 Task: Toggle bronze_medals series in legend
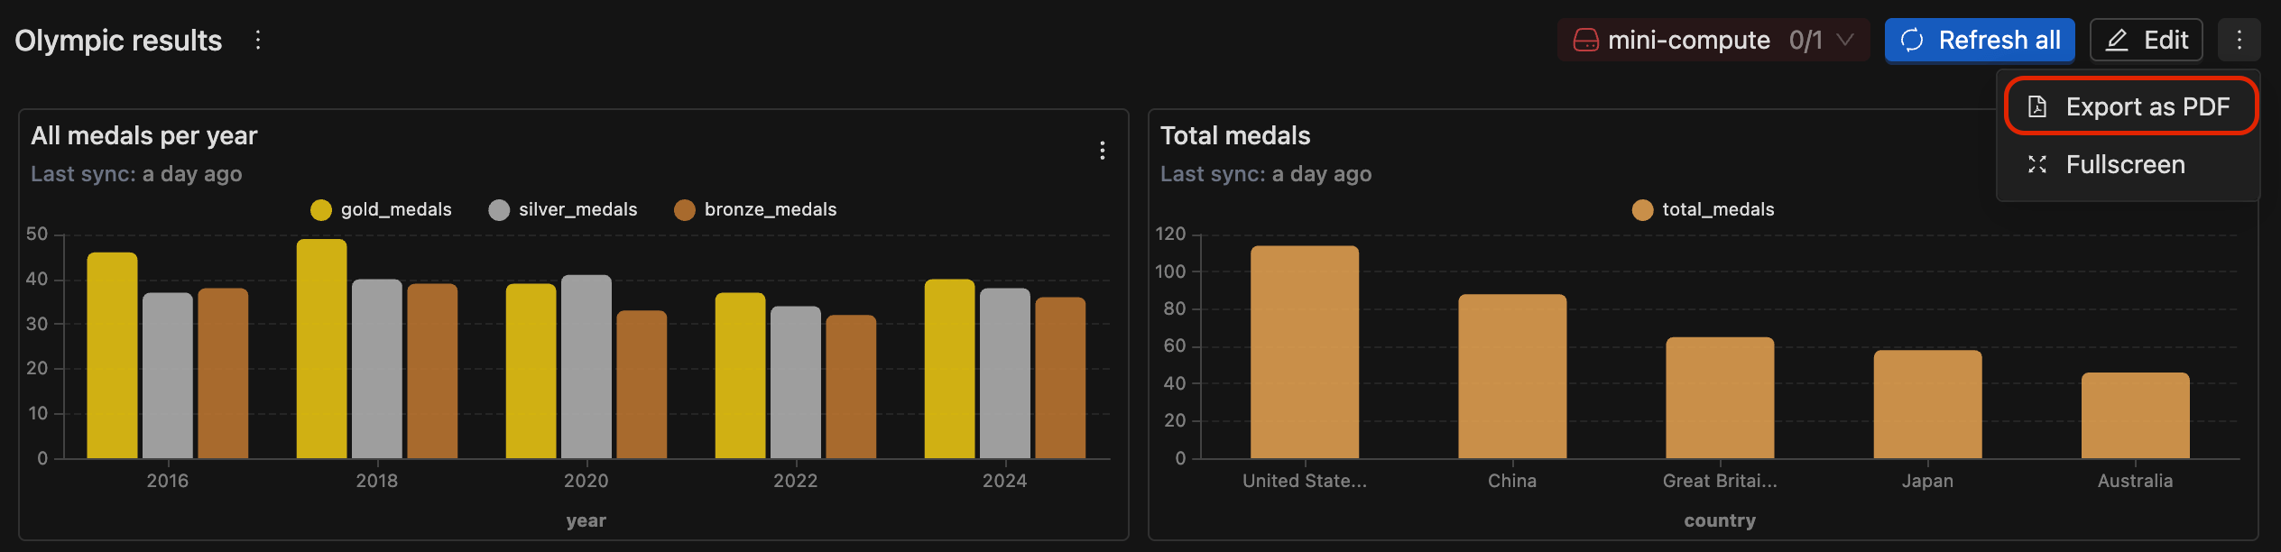(x=755, y=210)
